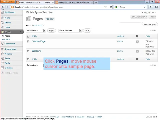The image size is (160, 120).
Task: Open the bottom Bulk Actions dropdown
Action: point(35,65)
